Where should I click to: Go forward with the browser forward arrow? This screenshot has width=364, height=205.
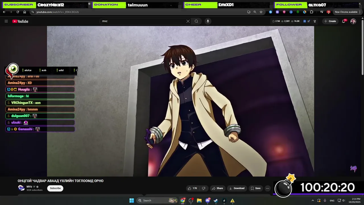tap(11, 12)
